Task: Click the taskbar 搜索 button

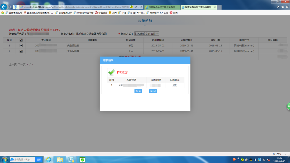Action: [x=39, y=160]
